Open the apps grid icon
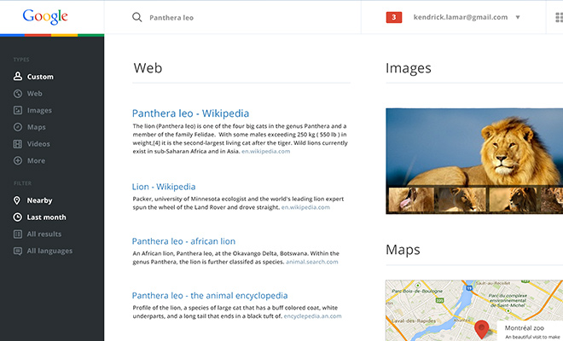This screenshot has height=341, width=563. pyautogui.click(x=559, y=17)
